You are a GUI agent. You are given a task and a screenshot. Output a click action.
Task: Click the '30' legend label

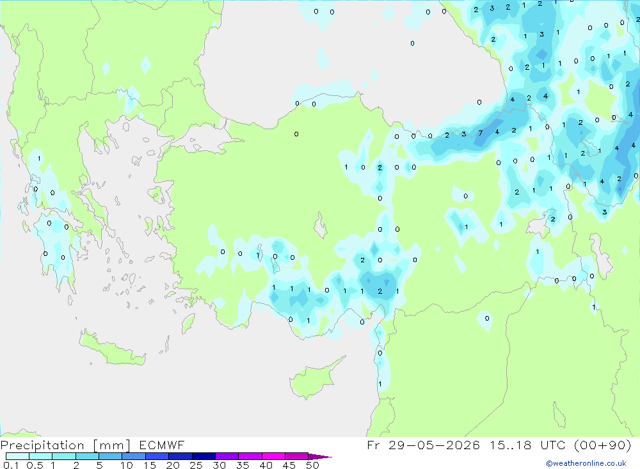pos(220,465)
